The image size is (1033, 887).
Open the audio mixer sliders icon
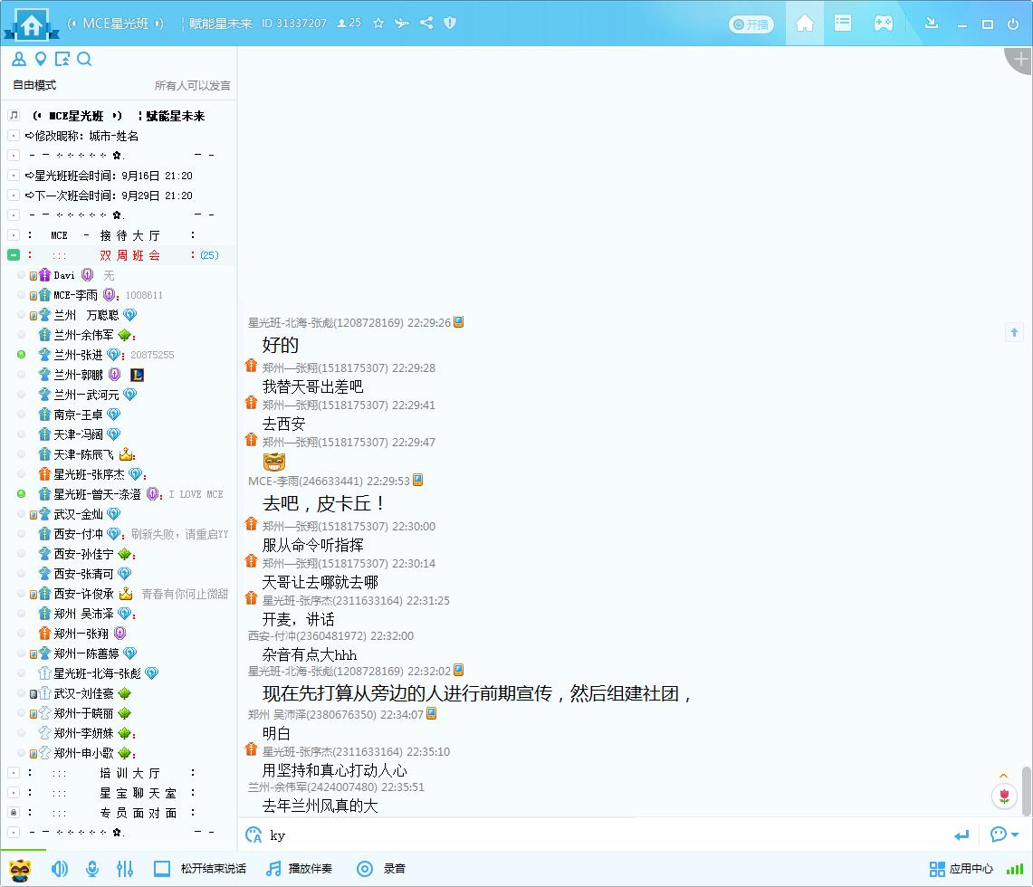coord(125,869)
